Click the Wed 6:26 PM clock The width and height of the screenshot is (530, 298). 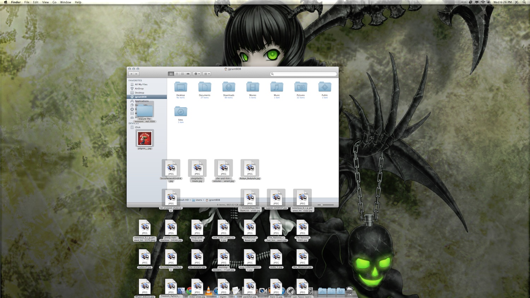tap(502, 2)
